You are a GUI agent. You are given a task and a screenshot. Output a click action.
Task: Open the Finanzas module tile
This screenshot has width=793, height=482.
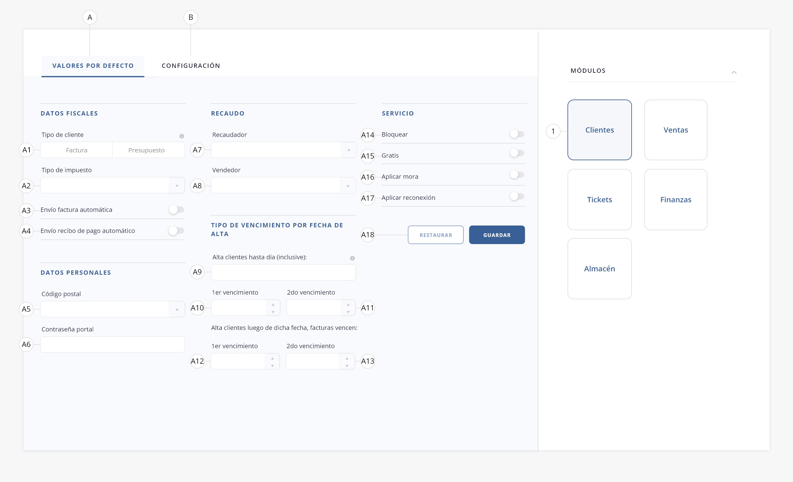676,199
